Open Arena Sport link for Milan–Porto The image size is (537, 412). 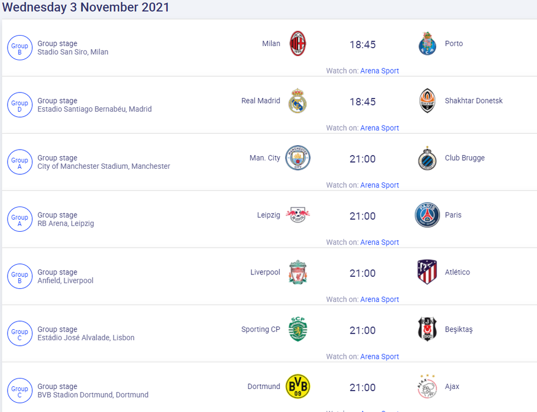379,71
